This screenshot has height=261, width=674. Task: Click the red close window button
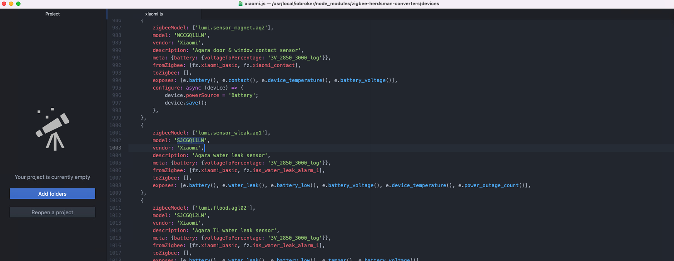pyautogui.click(x=4, y=3)
